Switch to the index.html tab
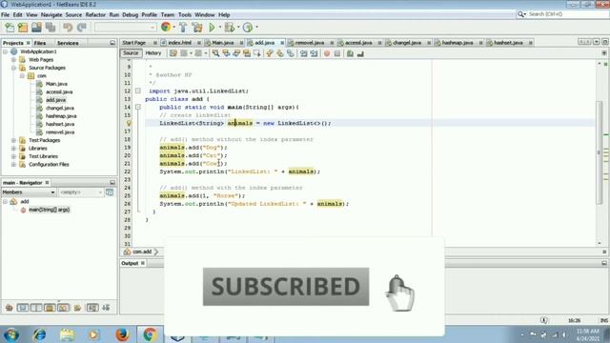The image size is (610, 343). point(179,42)
